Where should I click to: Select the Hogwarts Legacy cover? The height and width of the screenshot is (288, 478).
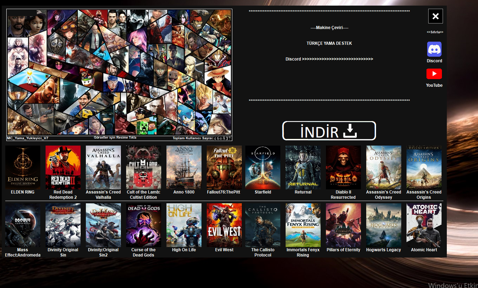coord(384,225)
